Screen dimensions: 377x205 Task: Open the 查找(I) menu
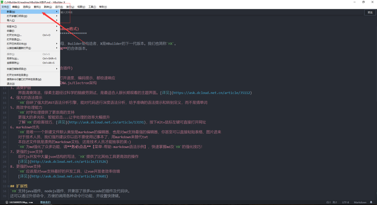pos(37,7)
